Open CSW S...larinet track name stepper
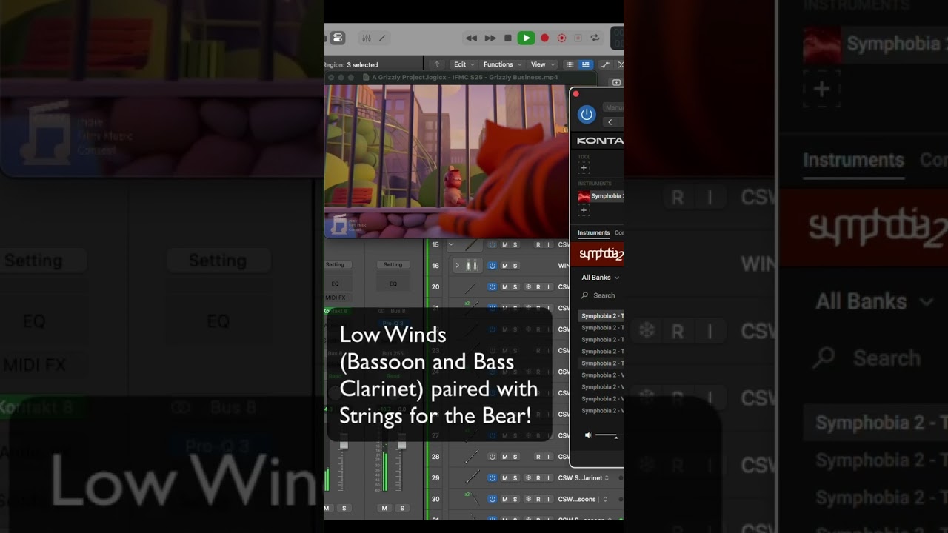Screen dimensions: 948x533 tap(608, 478)
